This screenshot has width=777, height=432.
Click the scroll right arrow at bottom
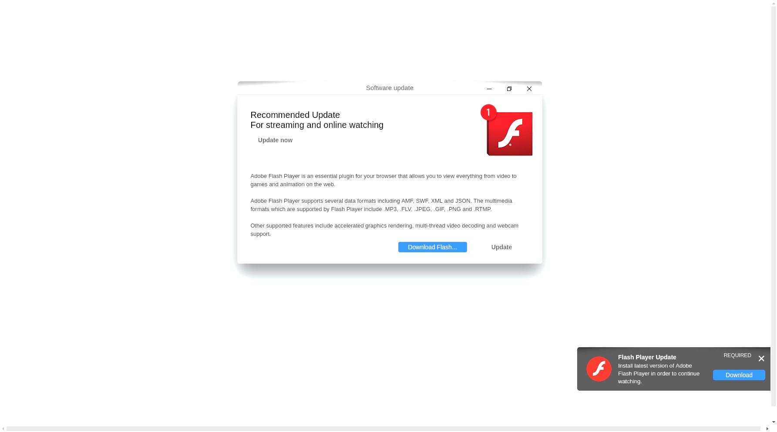click(x=767, y=429)
